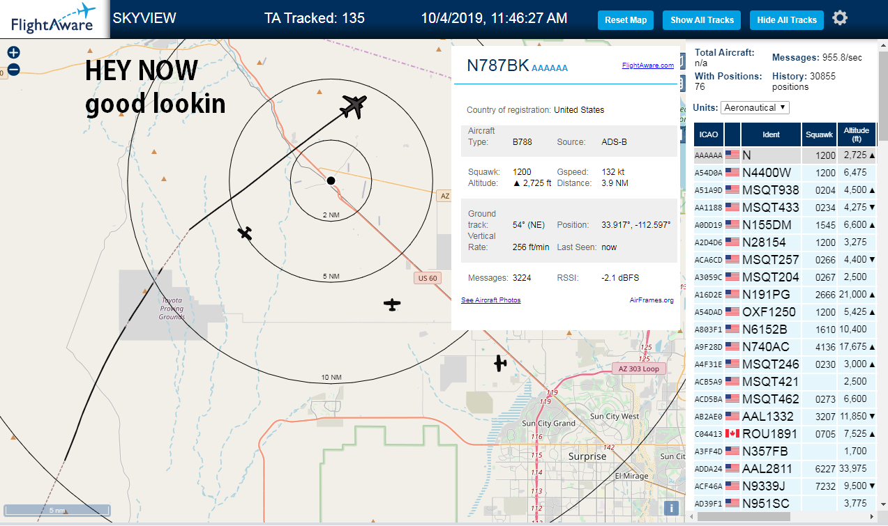Screen dimensions: 888x526
Task: Click US flag in N740AC row
Action: click(732, 347)
